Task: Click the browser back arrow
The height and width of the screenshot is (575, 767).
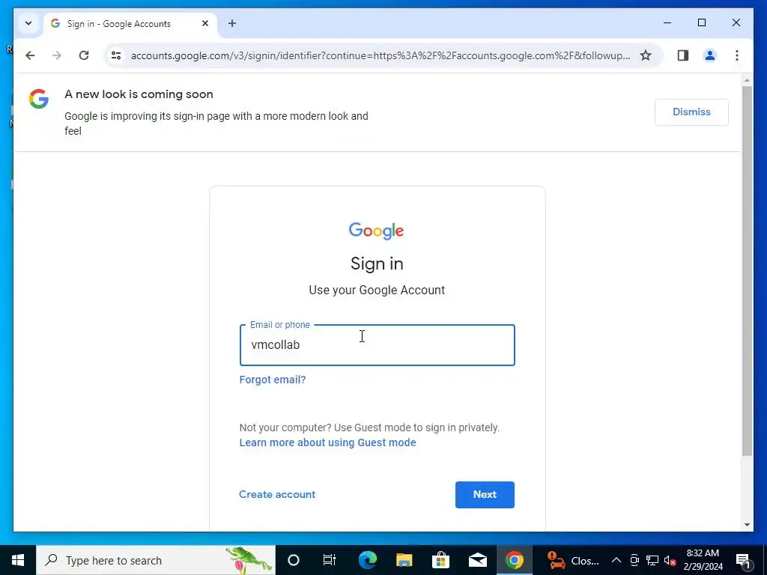Action: (30, 55)
